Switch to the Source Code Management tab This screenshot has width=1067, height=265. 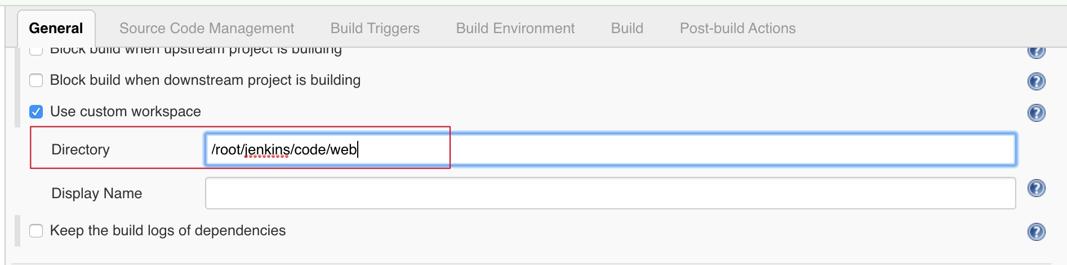(x=207, y=28)
